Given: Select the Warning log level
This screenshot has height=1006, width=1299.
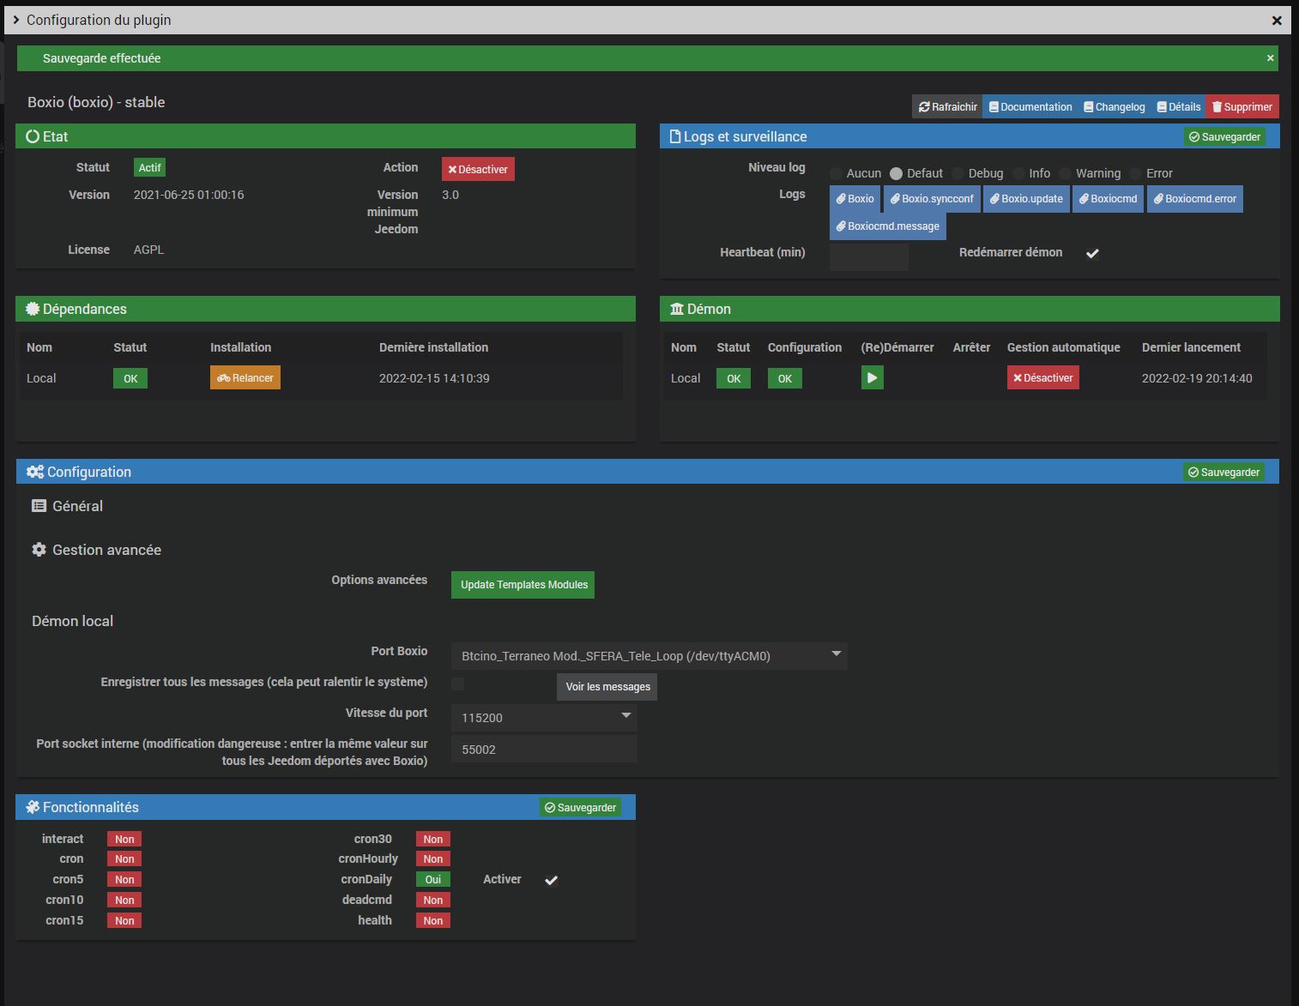Looking at the screenshot, I should (1066, 174).
